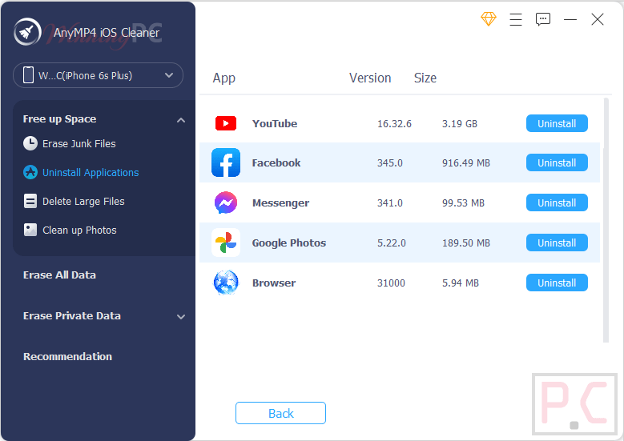Click the 916.49 MB size value
Screen dimensions: 624x441
coord(466,163)
